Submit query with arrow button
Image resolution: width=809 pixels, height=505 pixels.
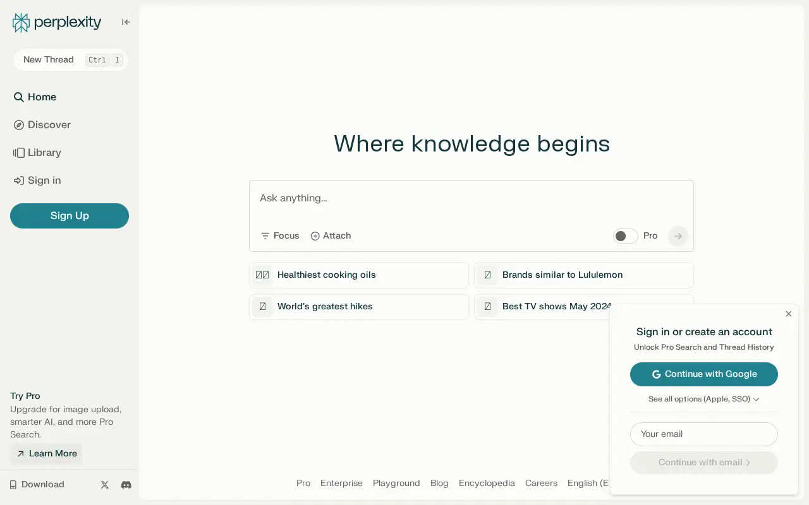click(678, 236)
